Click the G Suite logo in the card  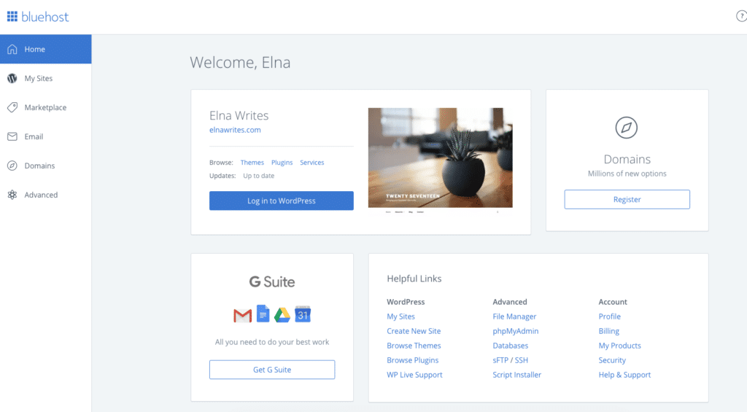(x=272, y=281)
